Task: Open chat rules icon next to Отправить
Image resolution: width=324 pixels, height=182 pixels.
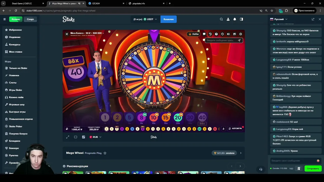Action: (299, 169)
